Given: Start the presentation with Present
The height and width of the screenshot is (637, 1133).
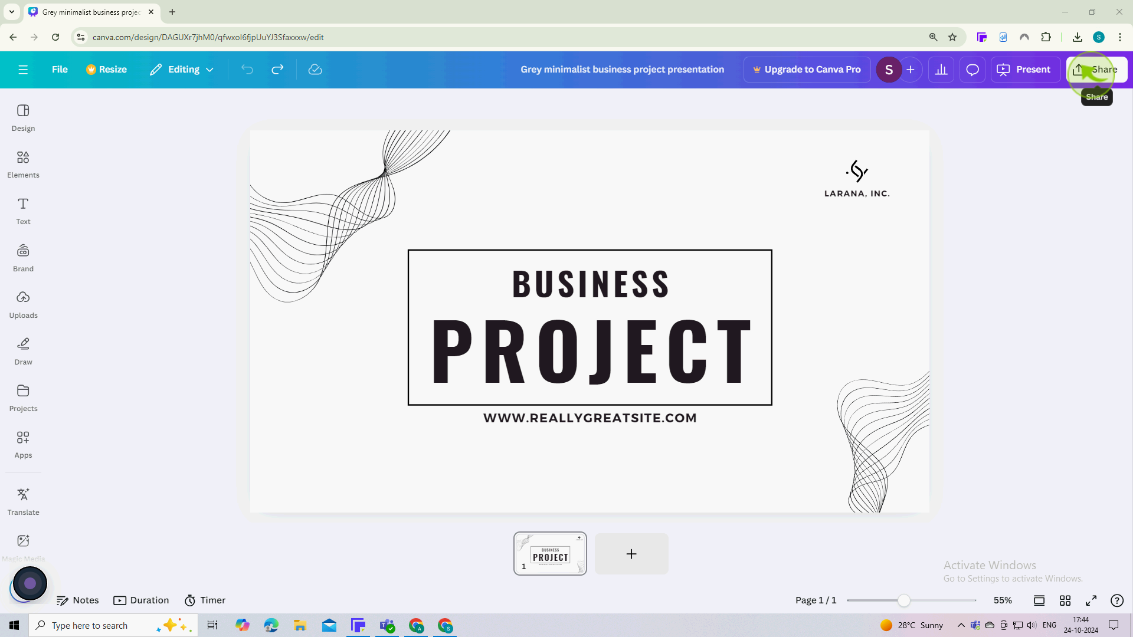Looking at the screenshot, I should point(1025,70).
